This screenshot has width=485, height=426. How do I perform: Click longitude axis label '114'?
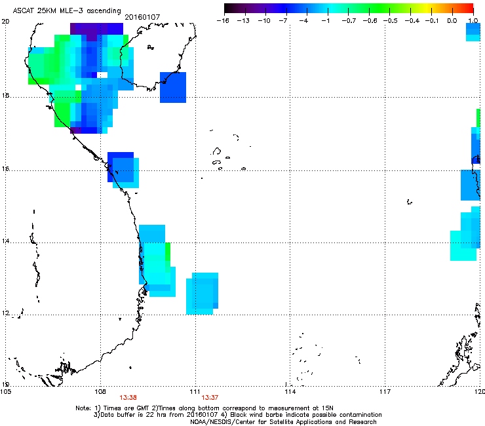click(x=290, y=392)
